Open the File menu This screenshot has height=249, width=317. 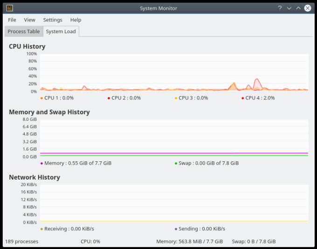[x=12, y=20]
